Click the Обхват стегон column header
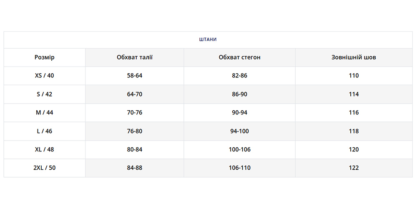This screenshot has width=417, height=208. (x=239, y=57)
